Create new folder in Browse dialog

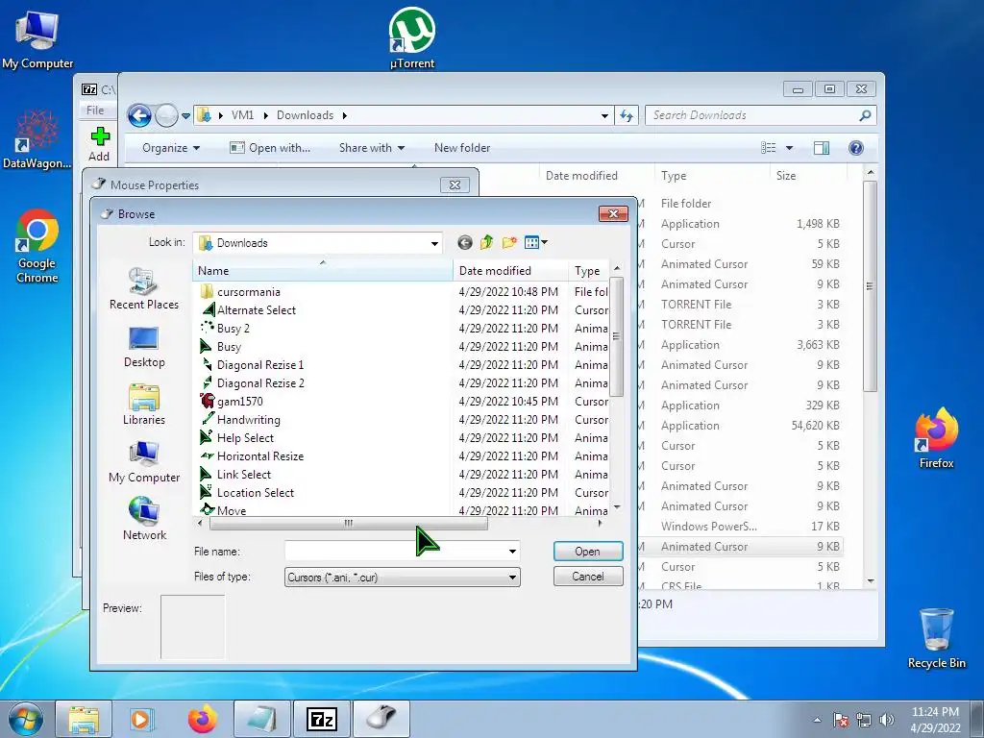click(x=509, y=243)
